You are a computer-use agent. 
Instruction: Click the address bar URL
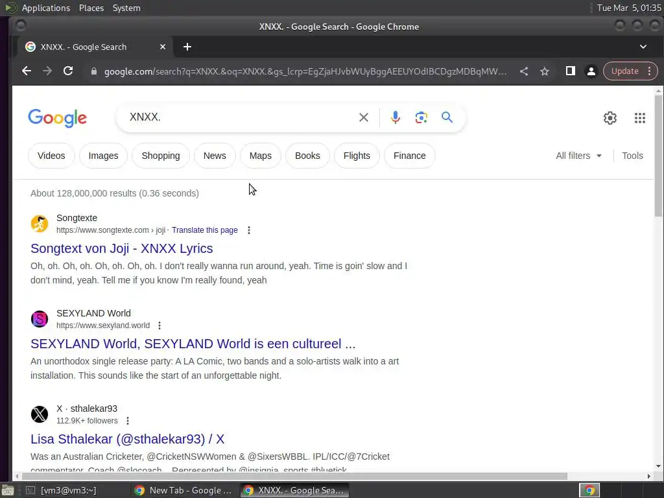click(305, 71)
